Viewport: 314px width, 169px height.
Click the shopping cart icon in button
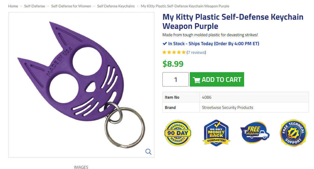[196, 80]
